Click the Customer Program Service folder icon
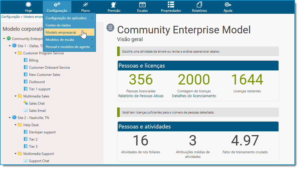 coord(20,53)
